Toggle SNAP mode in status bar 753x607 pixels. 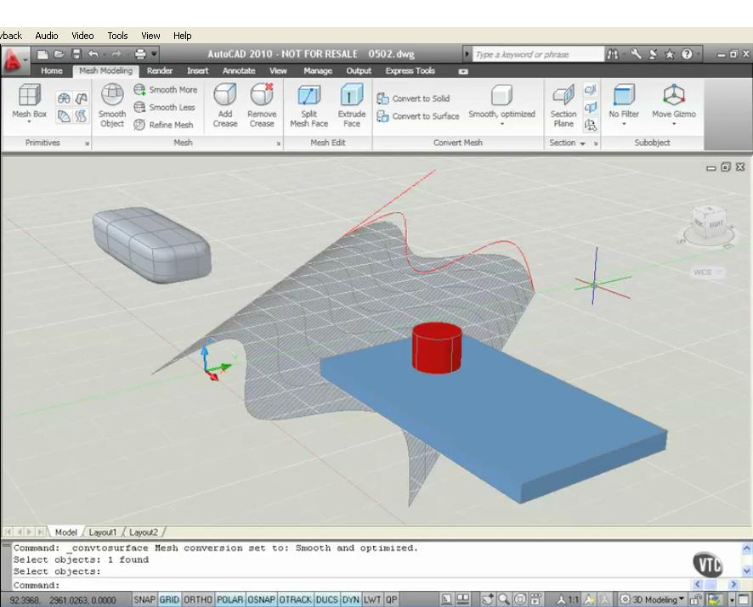tap(144, 600)
